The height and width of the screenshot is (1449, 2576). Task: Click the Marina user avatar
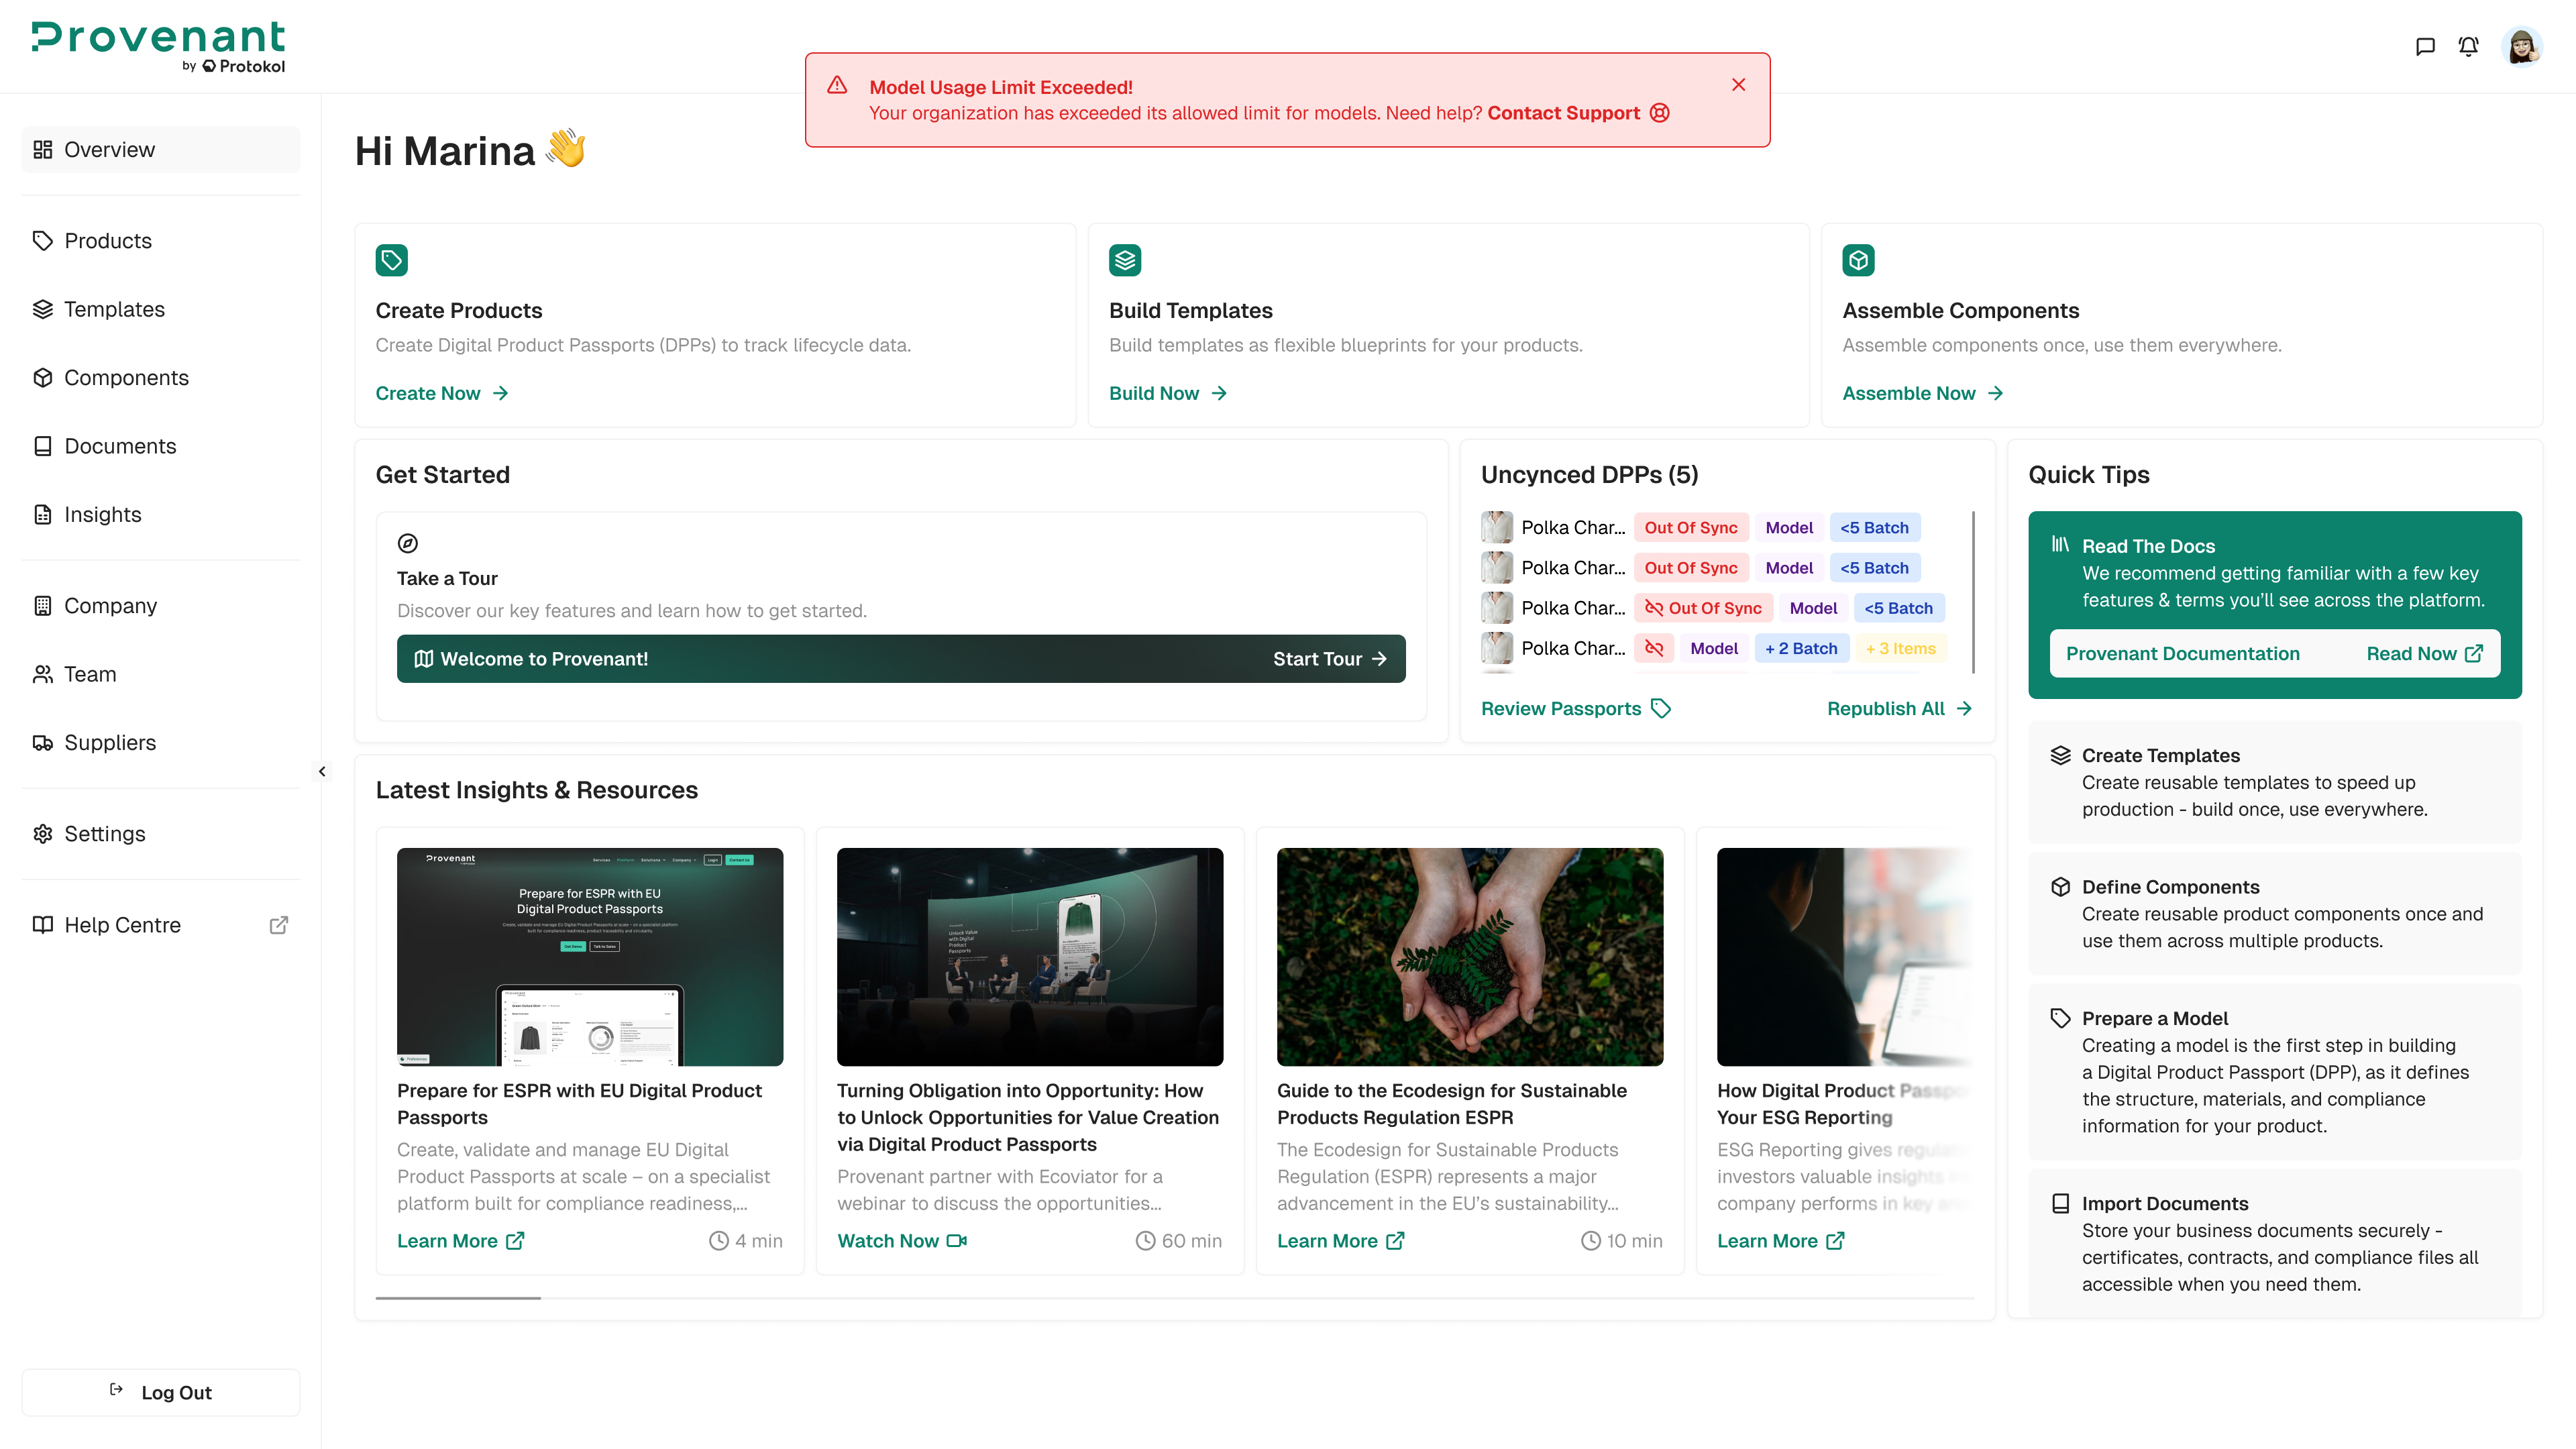[x=2522, y=46]
